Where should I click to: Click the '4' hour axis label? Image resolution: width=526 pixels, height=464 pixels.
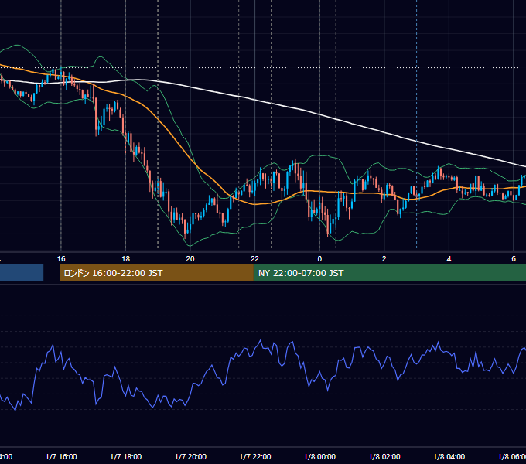449,259
